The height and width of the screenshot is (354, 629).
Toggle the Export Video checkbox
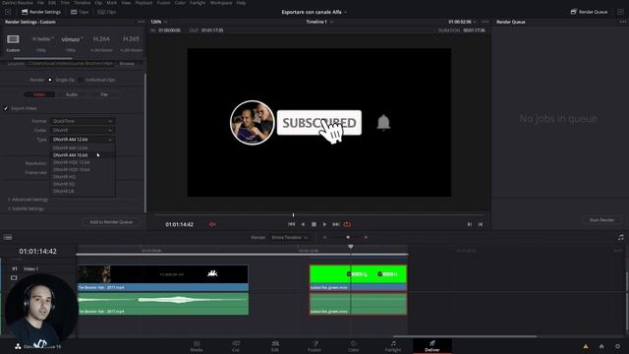[x=6, y=108]
